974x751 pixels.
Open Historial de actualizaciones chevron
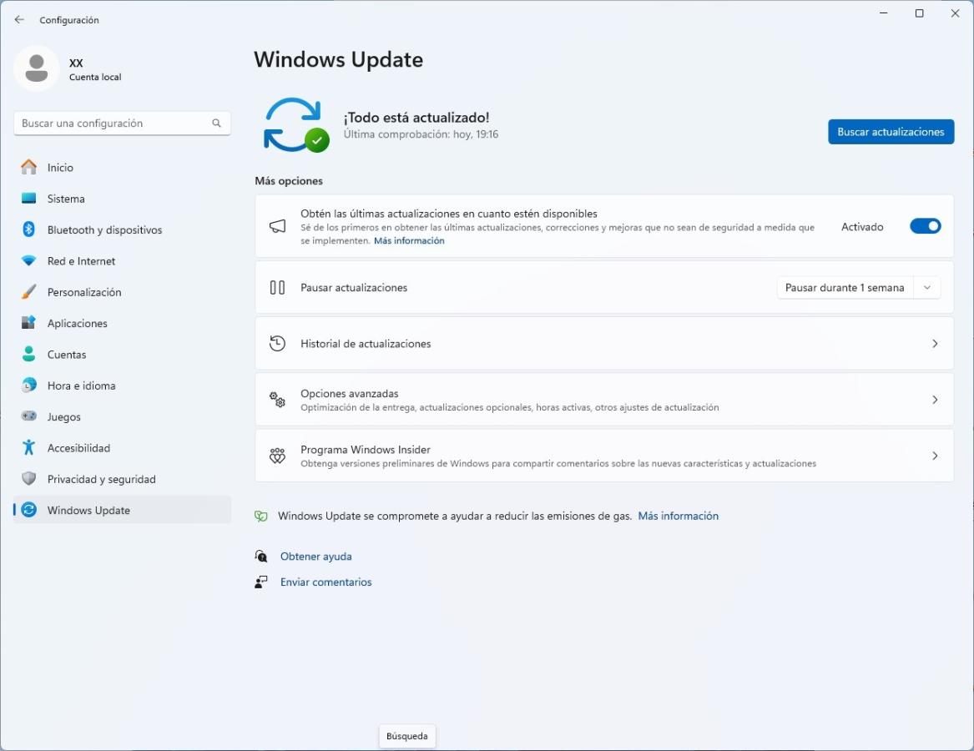935,344
